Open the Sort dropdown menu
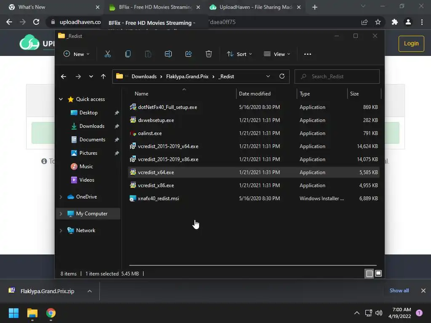Viewport: 431px width, 323px height. click(239, 54)
